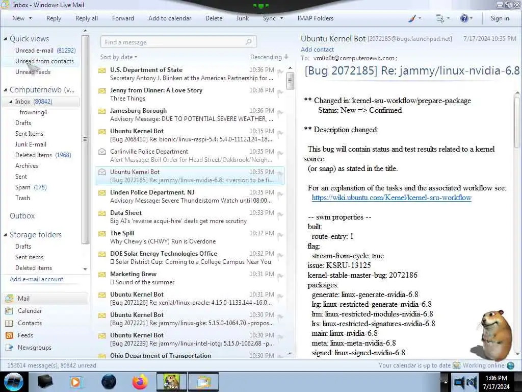Click the Add contact link

point(317,50)
